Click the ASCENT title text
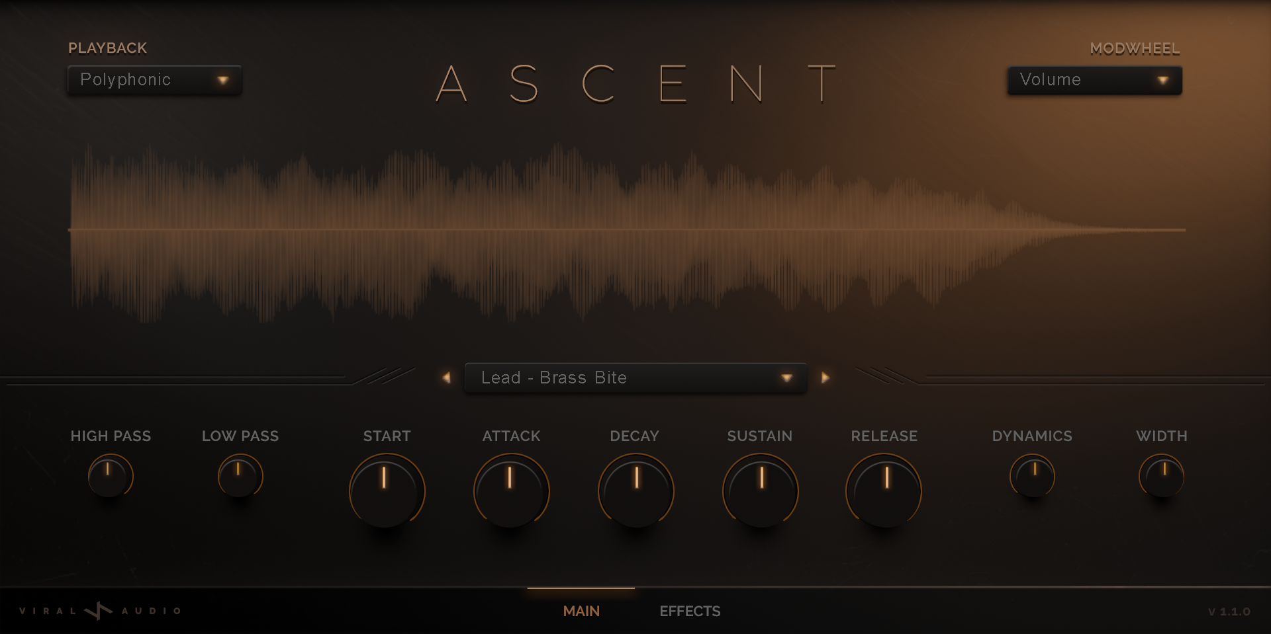The width and height of the screenshot is (1271, 634). click(x=634, y=83)
